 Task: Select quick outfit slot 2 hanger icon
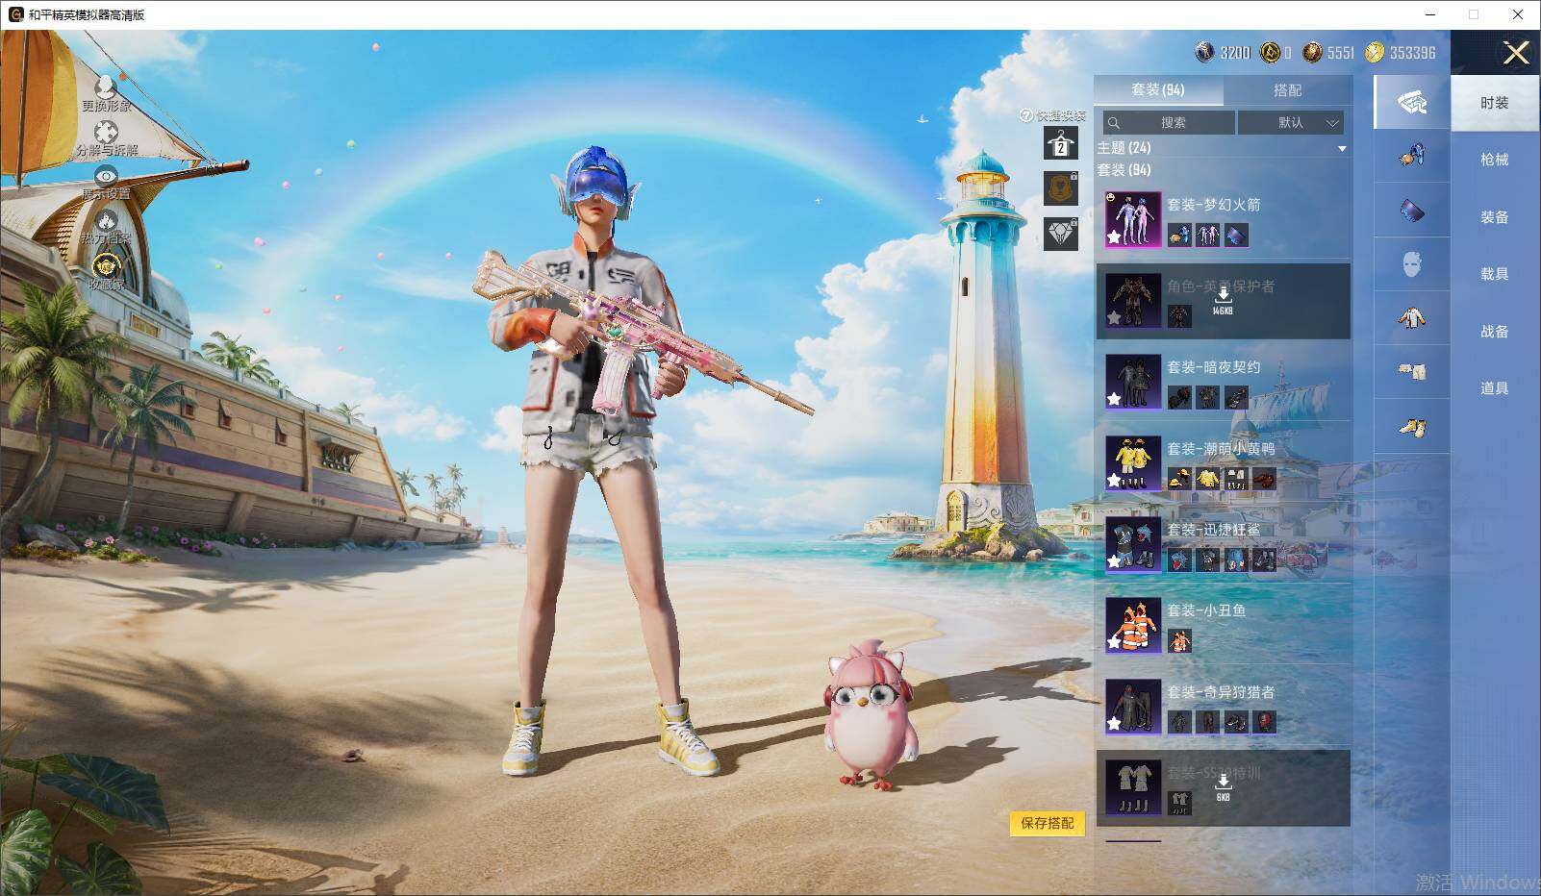[1060, 144]
